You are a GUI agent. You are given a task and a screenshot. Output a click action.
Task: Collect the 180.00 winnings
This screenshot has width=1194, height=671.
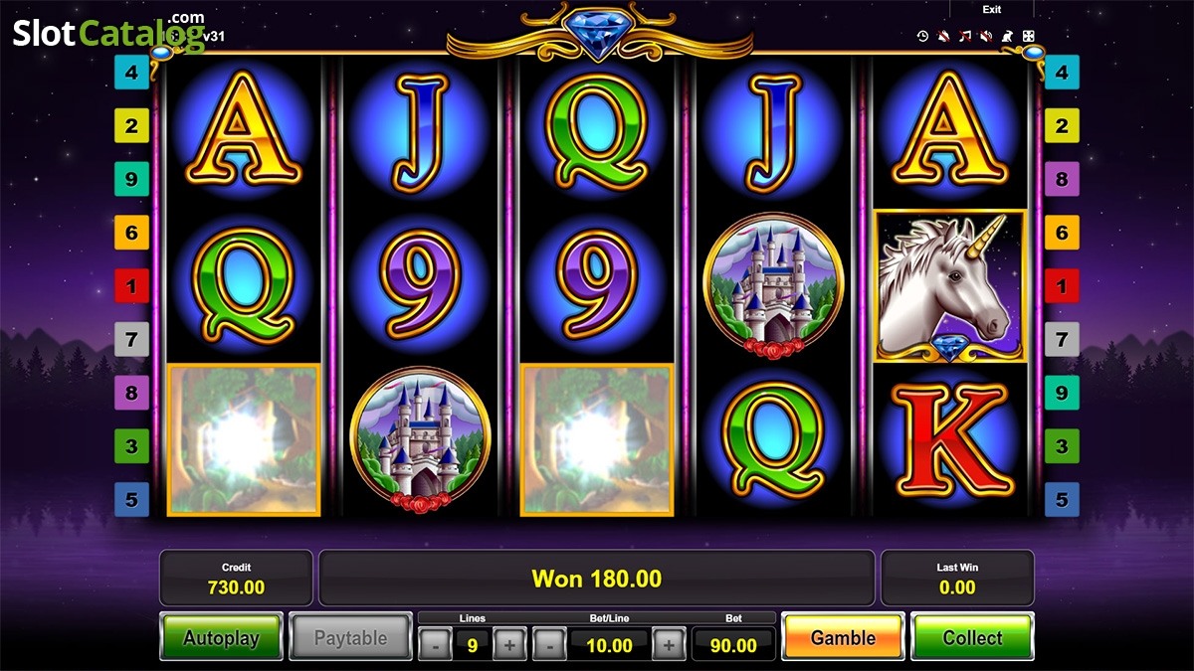[972, 637]
